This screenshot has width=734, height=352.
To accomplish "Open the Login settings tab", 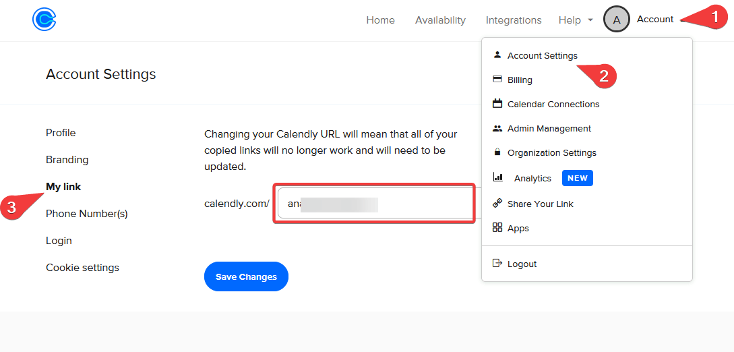I will 59,241.
